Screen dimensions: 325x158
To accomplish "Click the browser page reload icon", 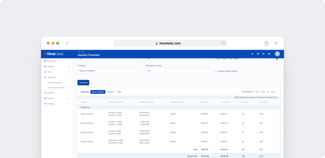I will pos(223,43).
